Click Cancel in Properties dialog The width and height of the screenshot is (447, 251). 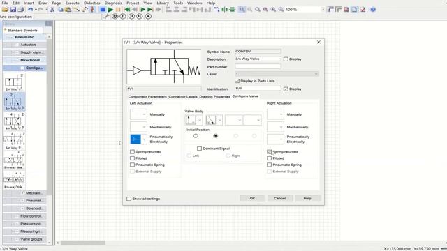tap(279, 198)
